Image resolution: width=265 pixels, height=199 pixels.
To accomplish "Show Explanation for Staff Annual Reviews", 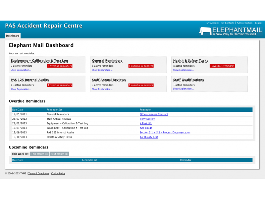I will pos(102,89).
